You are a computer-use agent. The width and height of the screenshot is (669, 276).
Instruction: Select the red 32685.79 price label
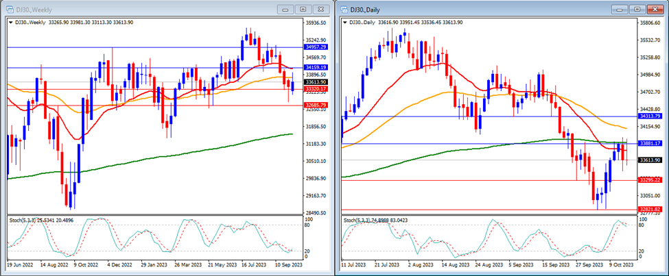(x=316, y=105)
